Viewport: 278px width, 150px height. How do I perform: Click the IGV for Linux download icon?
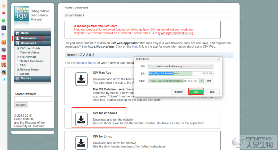point(81,143)
